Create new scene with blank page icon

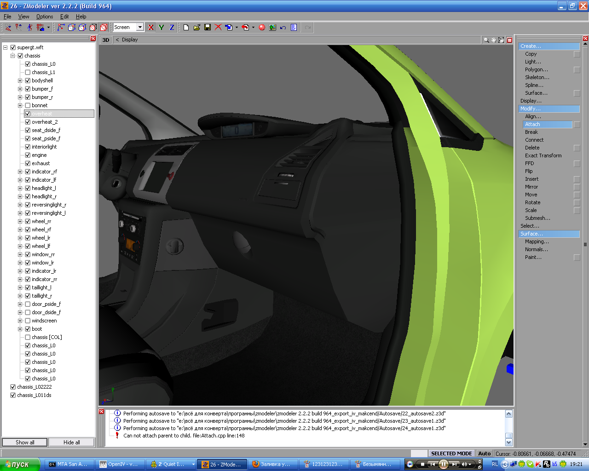point(186,28)
